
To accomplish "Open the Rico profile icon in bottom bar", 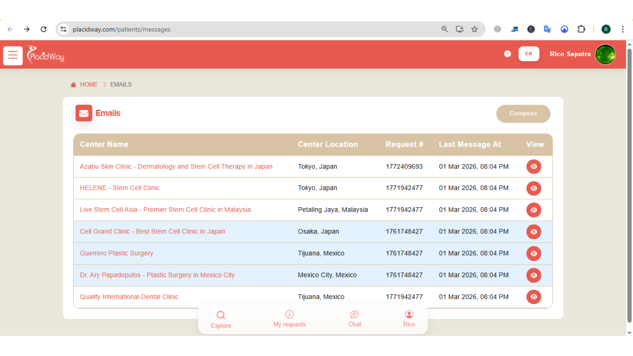I will point(409,318).
